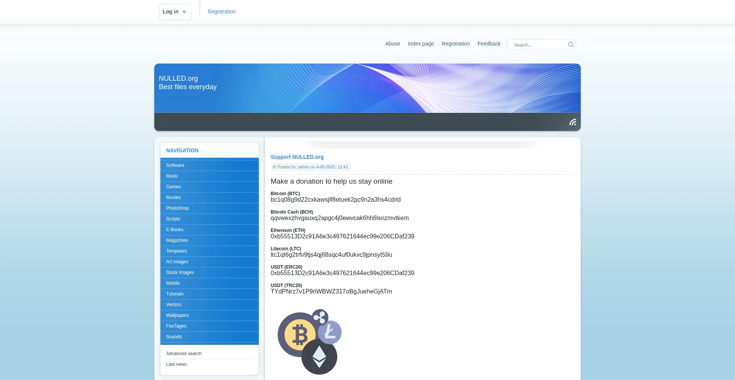Click the NAVIGATION panel heading

(x=182, y=150)
